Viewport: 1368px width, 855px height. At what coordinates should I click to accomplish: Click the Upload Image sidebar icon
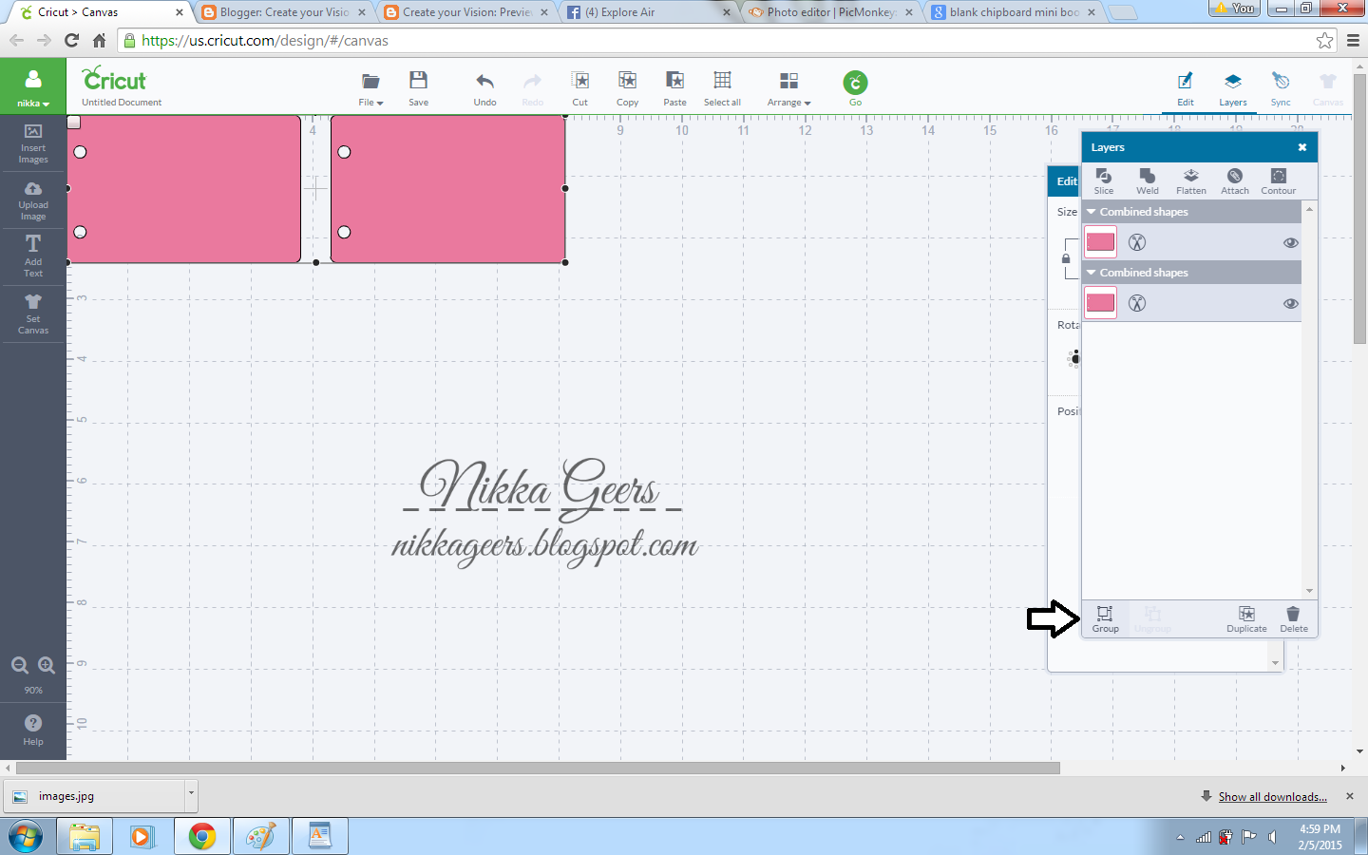click(x=32, y=200)
